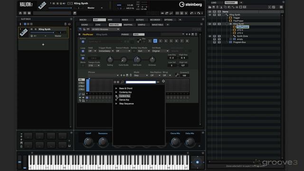Adjust the Cutoff quick control knob
The height and width of the screenshot is (171, 304).
pos(88,142)
